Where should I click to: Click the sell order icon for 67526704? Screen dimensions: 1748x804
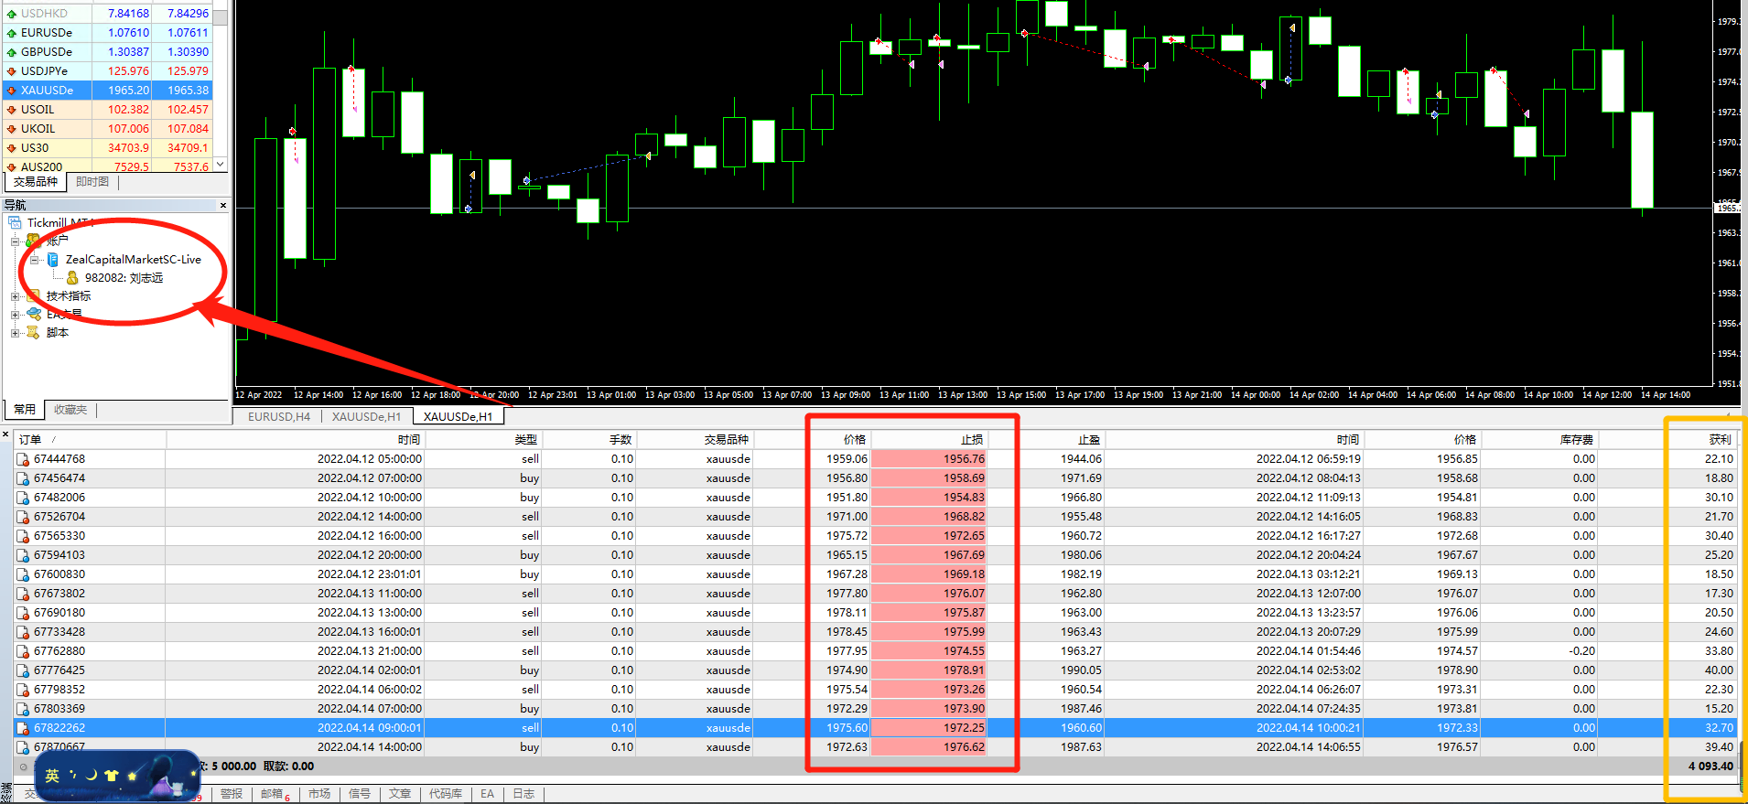click(23, 517)
